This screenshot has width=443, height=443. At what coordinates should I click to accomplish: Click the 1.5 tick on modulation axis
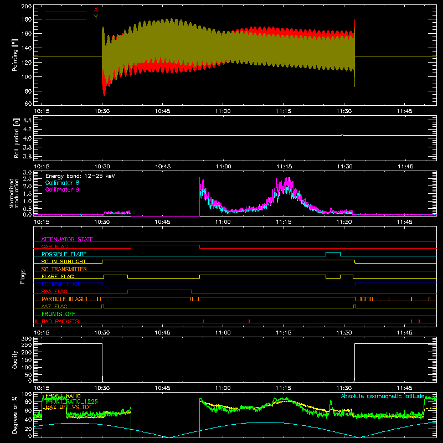pos(27,194)
